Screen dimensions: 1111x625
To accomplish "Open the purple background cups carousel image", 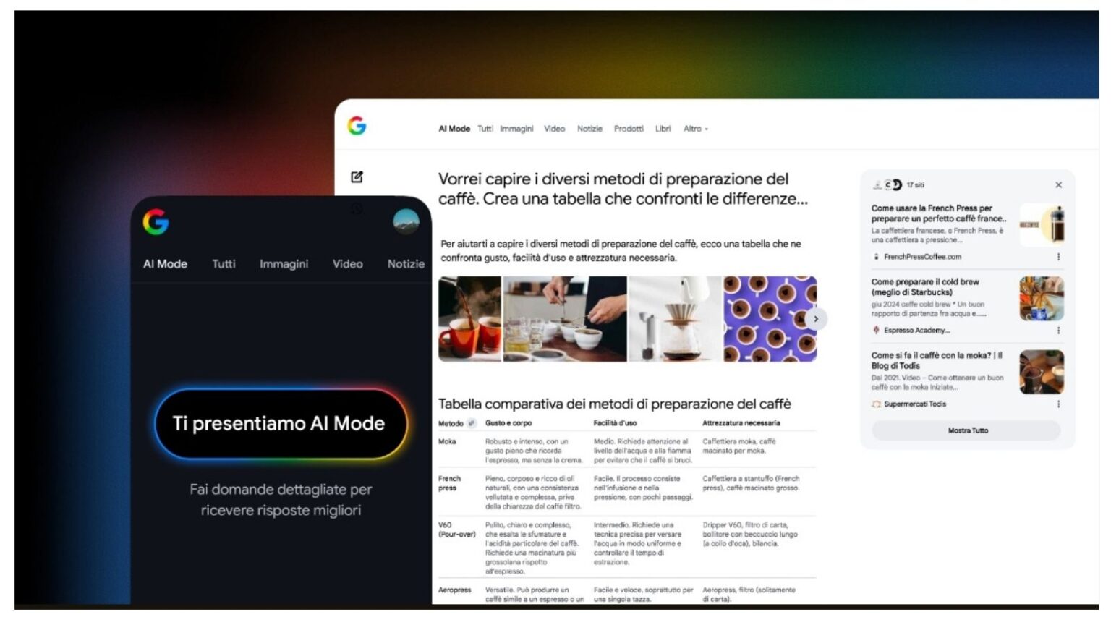I will tap(770, 318).
